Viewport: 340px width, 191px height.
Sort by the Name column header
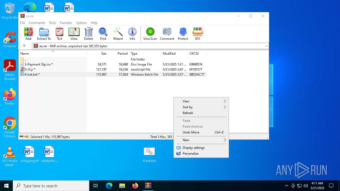(x=53, y=54)
